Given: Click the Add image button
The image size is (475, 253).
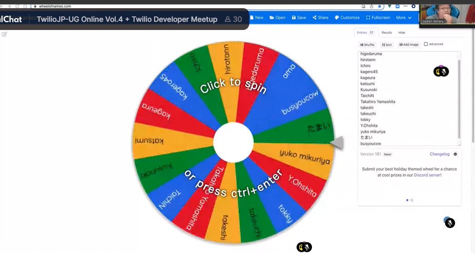Looking at the screenshot, I should 409,45.
